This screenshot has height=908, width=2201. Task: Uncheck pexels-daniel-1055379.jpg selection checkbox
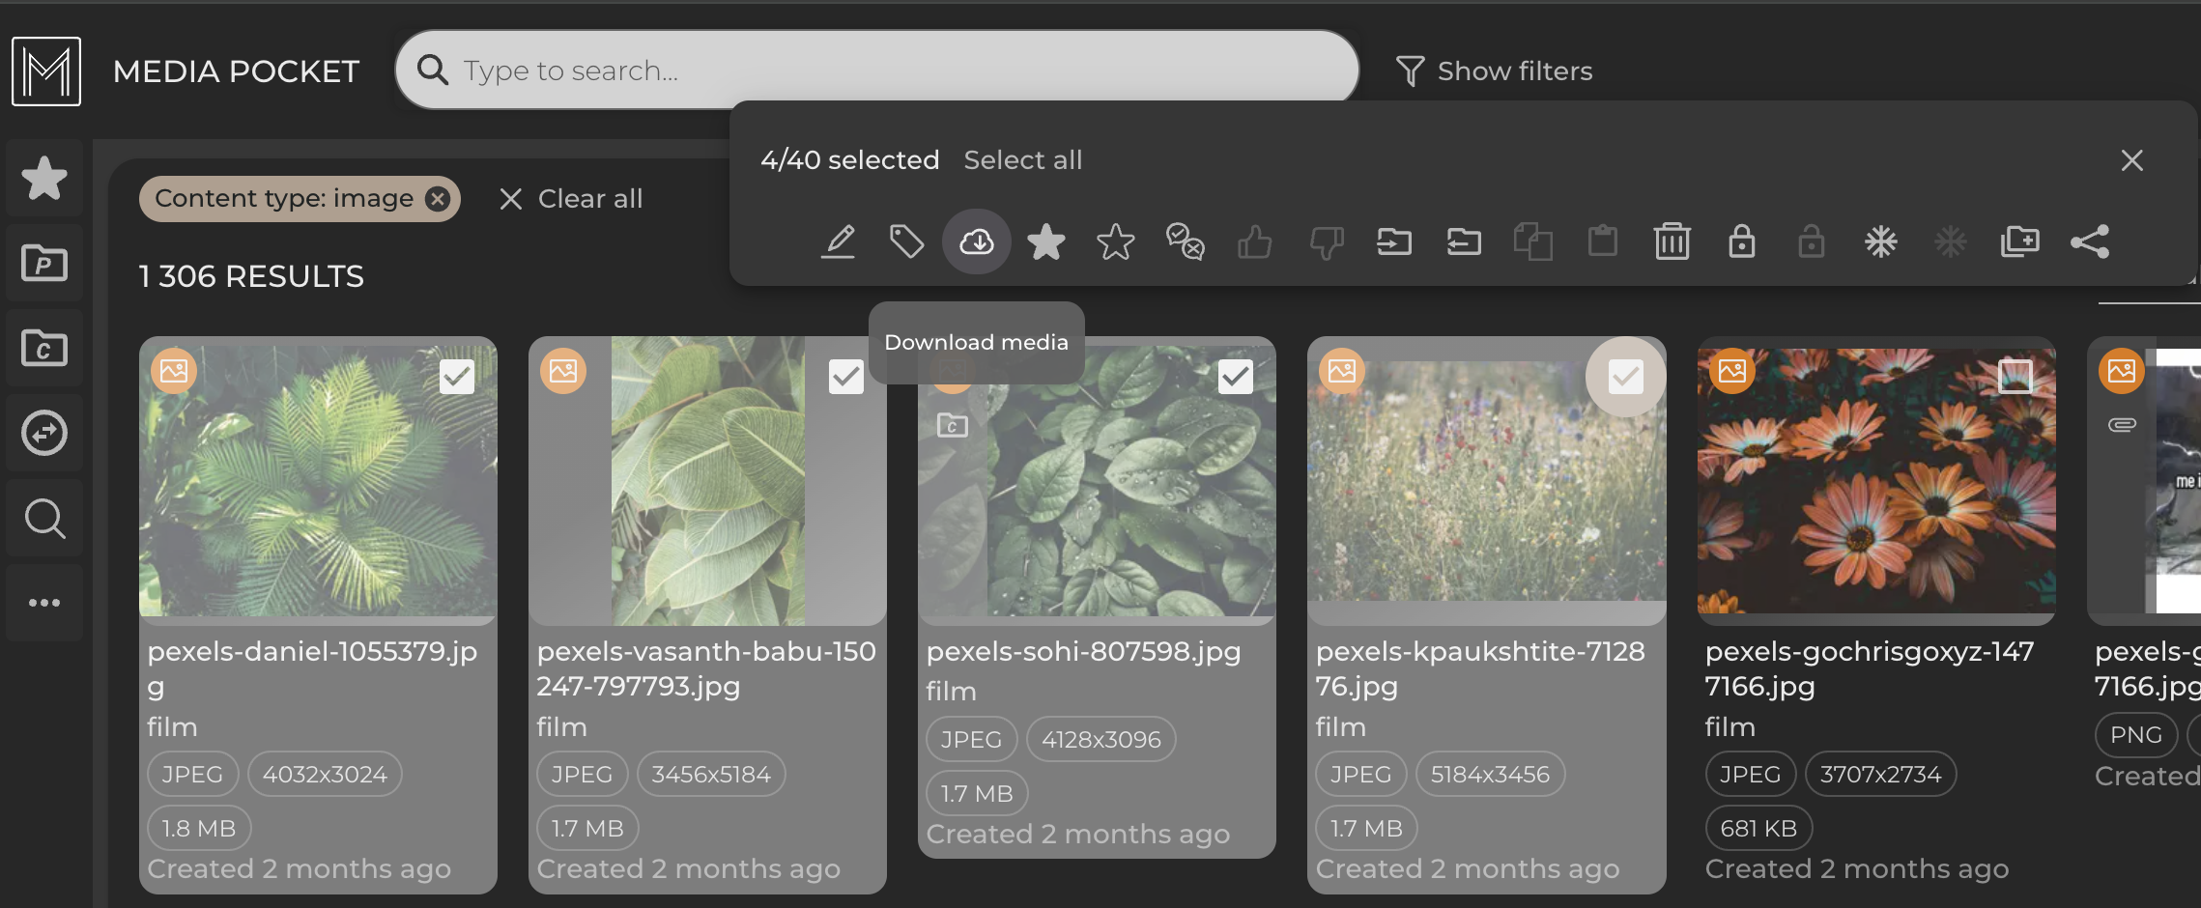pos(457,376)
